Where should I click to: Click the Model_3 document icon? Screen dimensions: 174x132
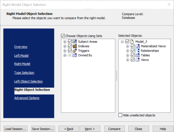(x=132, y=41)
